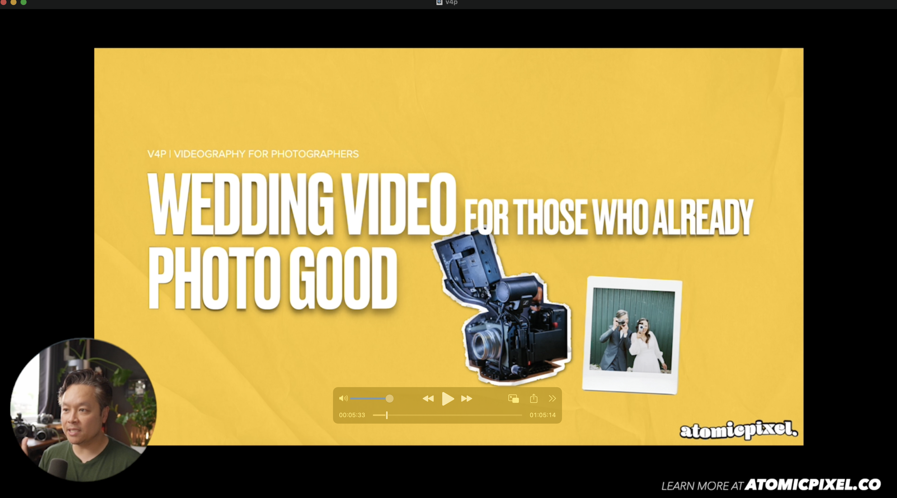Click the atomicpixel logo on slide
Image resolution: width=897 pixels, height=498 pixels.
tap(739, 430)
